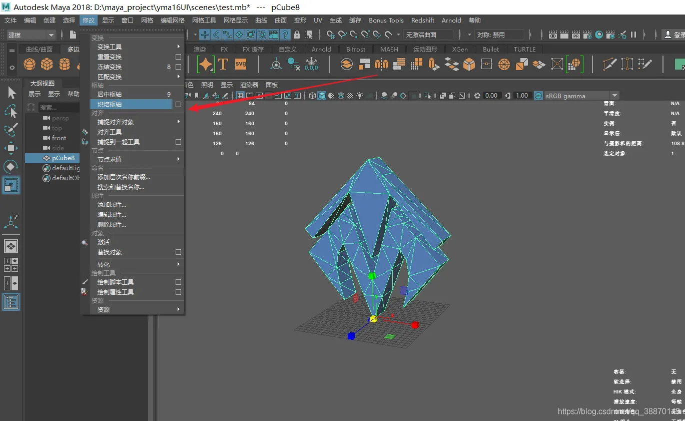
Task: Open options box for 冻结变换
Action: click(x=178, y=67)
